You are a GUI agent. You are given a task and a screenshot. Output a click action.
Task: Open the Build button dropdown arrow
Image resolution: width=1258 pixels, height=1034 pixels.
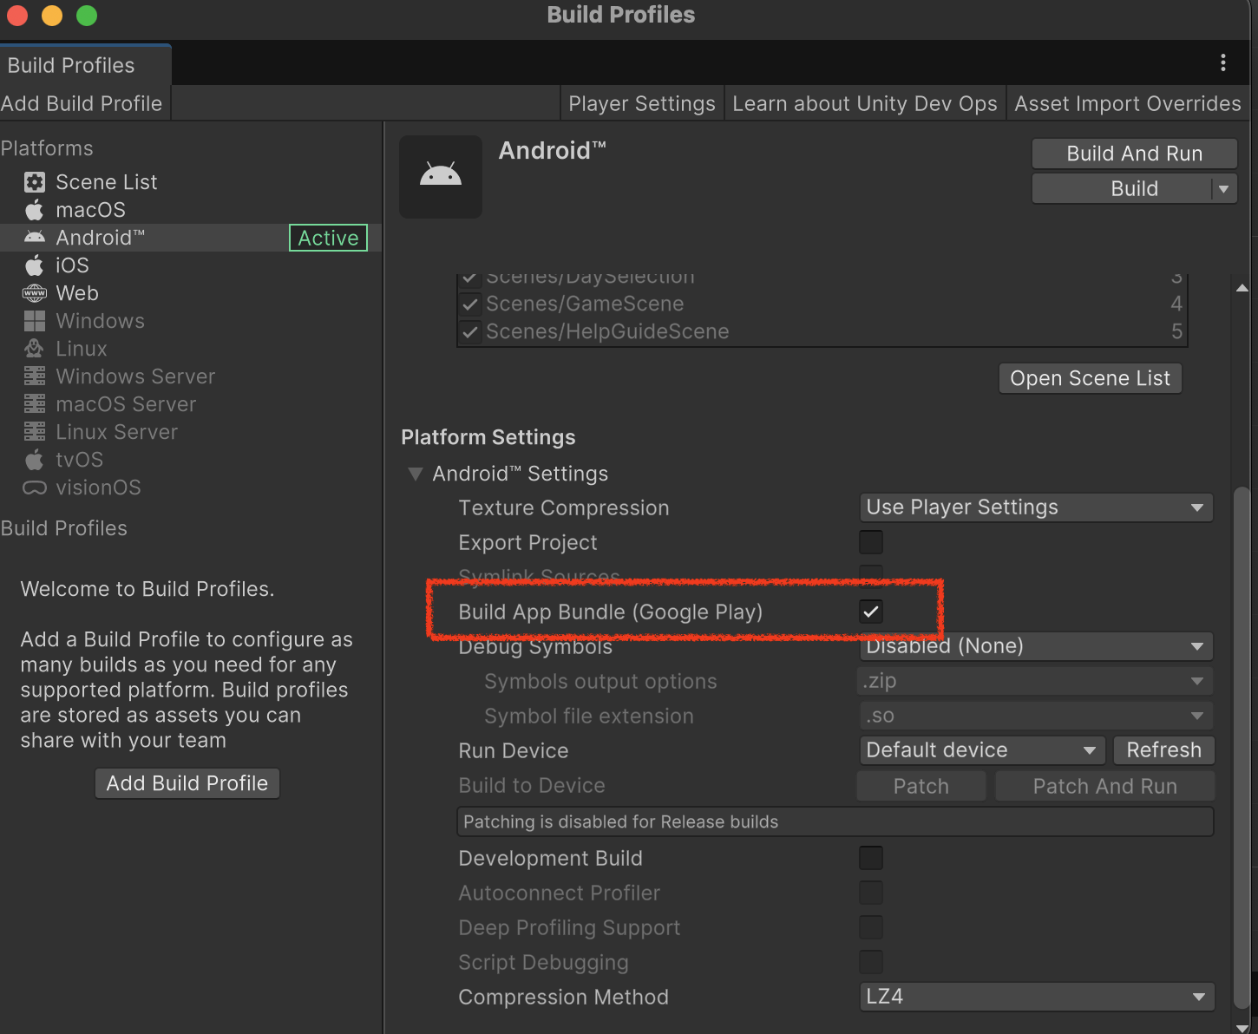tap(1224, 189)
